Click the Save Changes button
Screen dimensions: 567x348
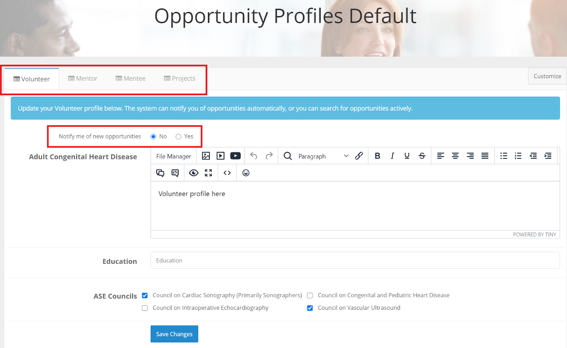tap(174, 334)
